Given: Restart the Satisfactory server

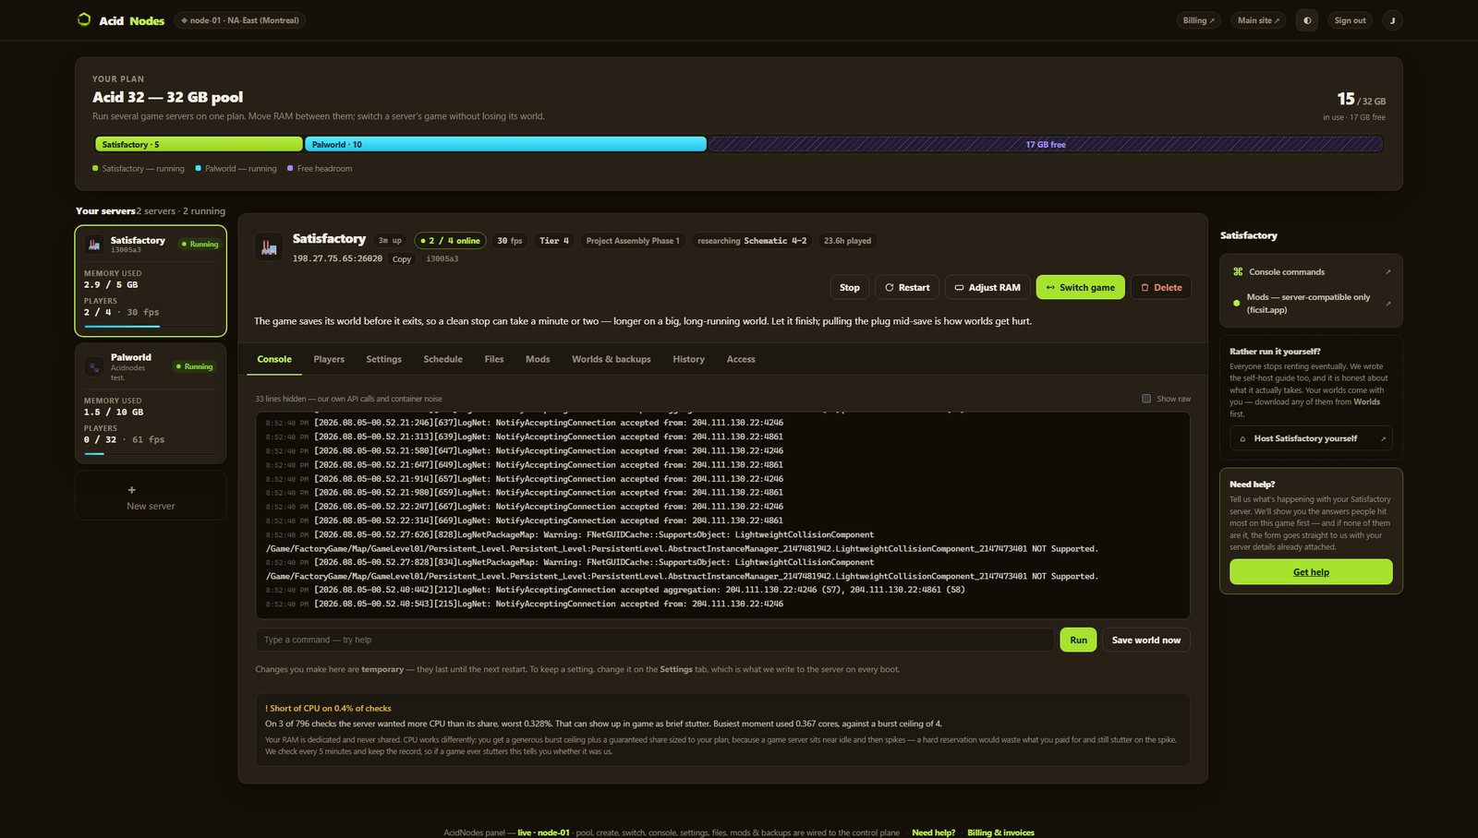Looking at the screenshot, I should click(907, 287).
